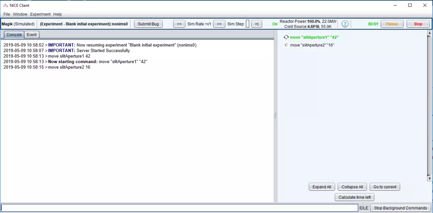
Task: Switch to the Event tab
Action: tap(32, 35)
